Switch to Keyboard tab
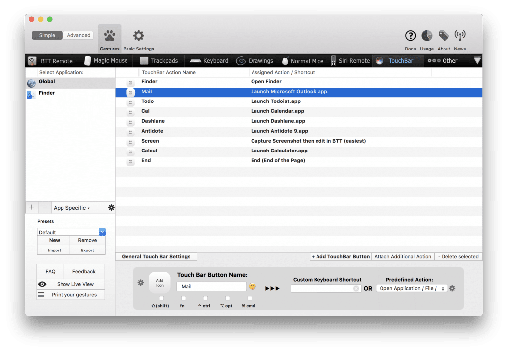The image size is (508, 352). (209, 61)
